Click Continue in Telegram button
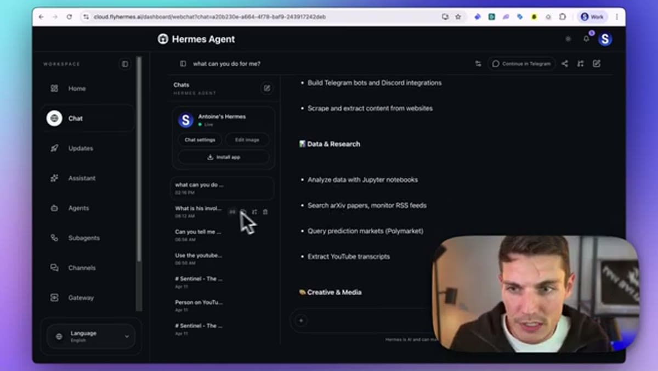 521,64
